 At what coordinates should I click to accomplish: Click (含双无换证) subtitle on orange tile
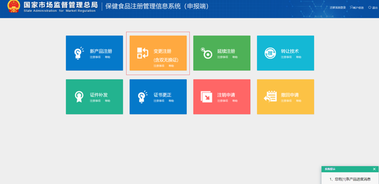coord(166,60)
